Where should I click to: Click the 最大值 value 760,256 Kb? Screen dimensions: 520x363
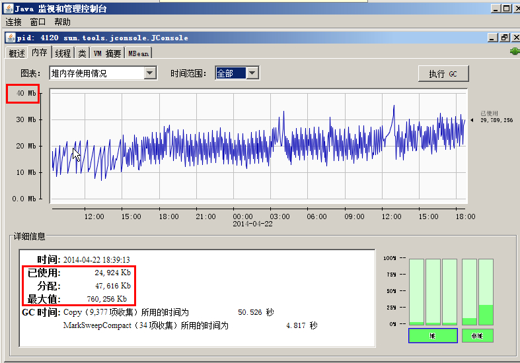(107, 299)
